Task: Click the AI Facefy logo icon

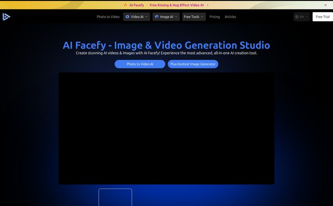Action: click(x=6, y=17)
